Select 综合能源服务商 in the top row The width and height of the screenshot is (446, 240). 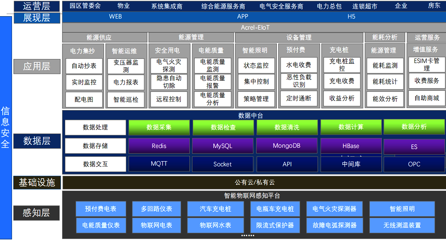(x=223, y=6)
